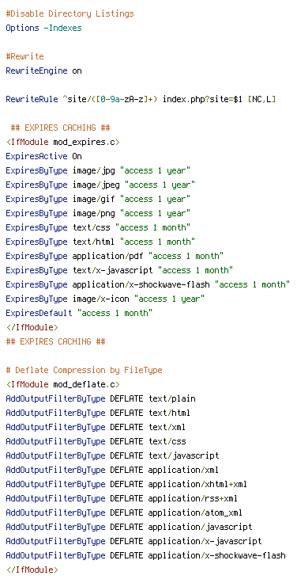Click the DEFLATE text/plain line
Screen dimensions: 297x583
click(101, 399)
